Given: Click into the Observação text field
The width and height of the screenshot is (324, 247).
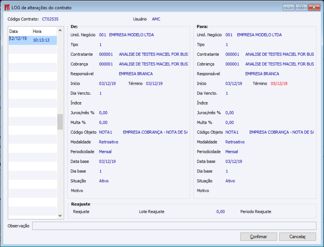Looking at the screenshot, I should coord(174,226).
